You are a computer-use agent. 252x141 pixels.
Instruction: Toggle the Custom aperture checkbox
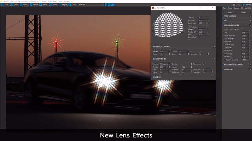tap(225, 60)
